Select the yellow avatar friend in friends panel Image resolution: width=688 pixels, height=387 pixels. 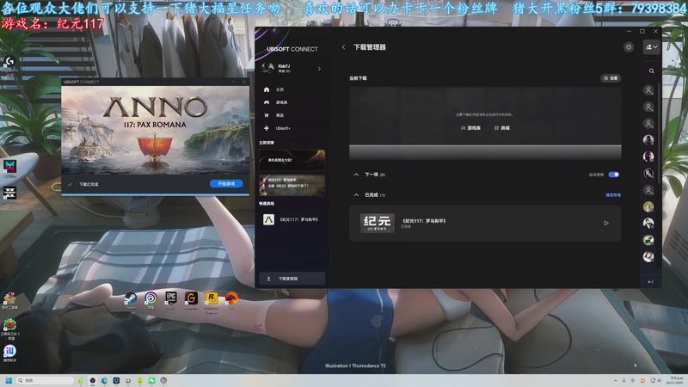[x=648, y=206]
